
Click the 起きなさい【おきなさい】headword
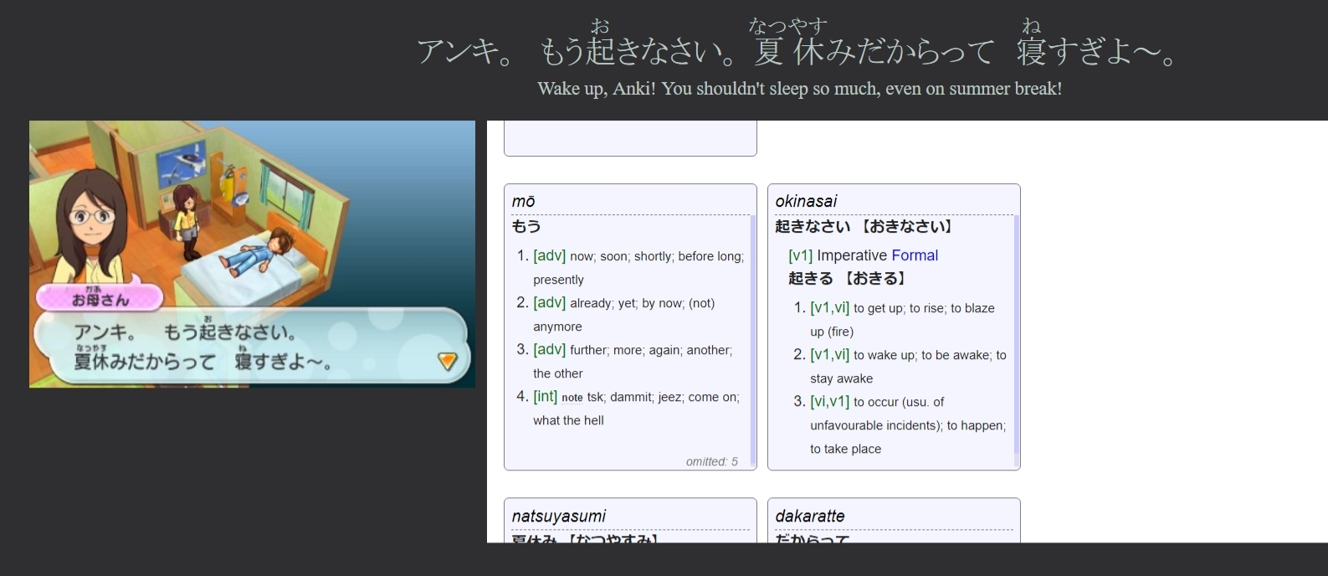(864, 226)
